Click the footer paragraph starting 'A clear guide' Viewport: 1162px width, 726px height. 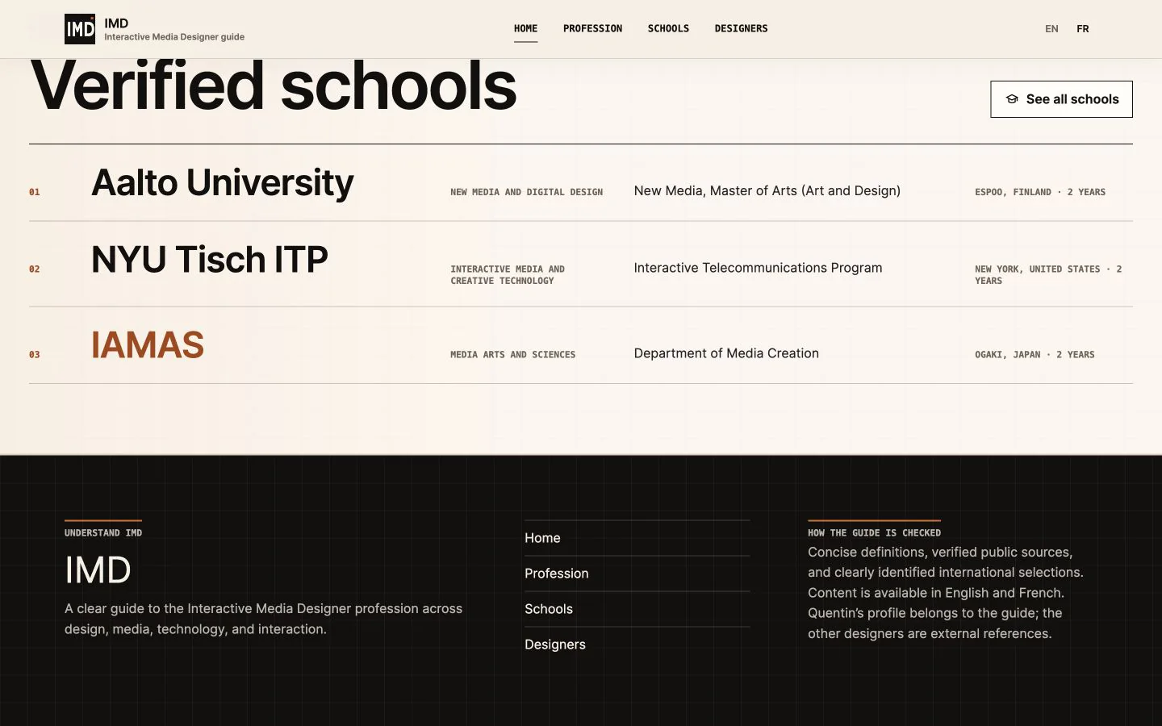264,619
